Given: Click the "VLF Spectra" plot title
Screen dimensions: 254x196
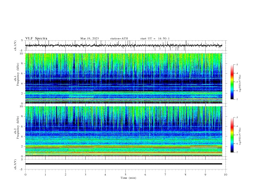Looking at the screenshot, I should [36, 38].
